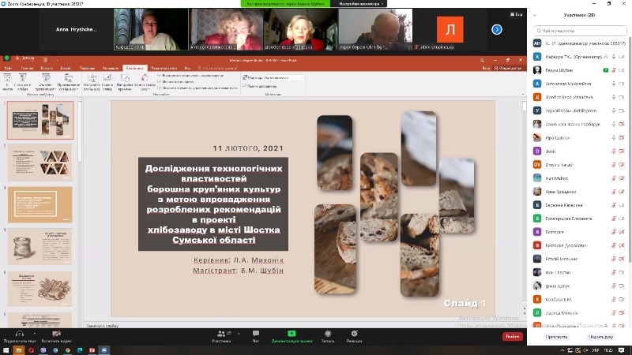Viewport: 632px width, 355px height.
Task: Collapse the Participants panel using its chevron
Action: [x=534, y=15]
